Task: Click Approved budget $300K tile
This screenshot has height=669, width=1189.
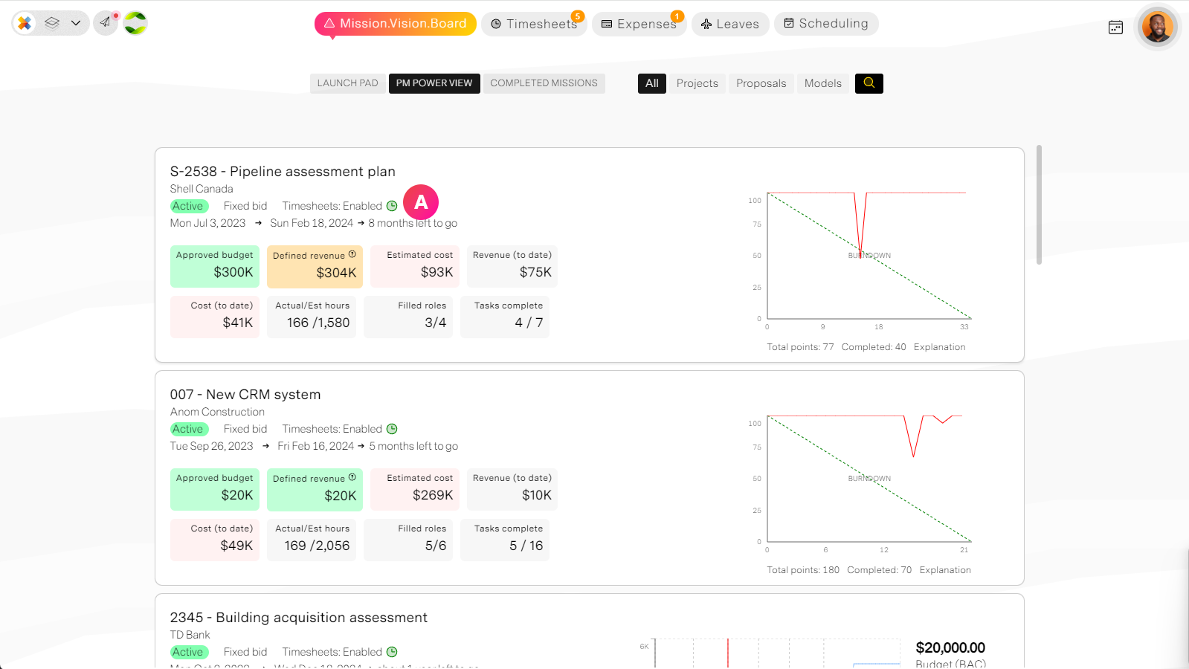Action: (215, 266)
